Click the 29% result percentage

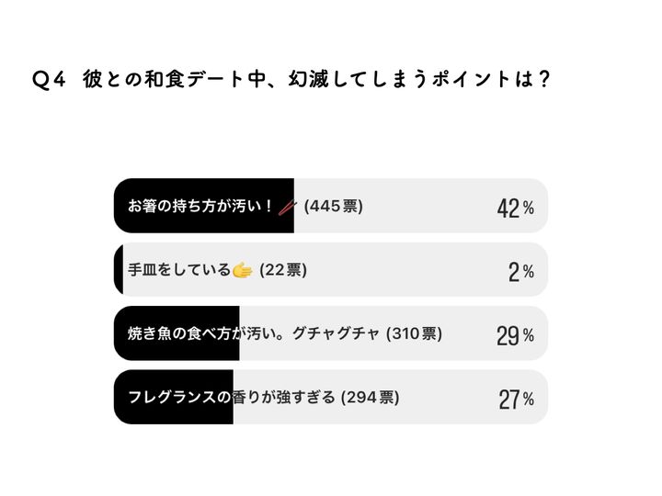coord(515,335)
